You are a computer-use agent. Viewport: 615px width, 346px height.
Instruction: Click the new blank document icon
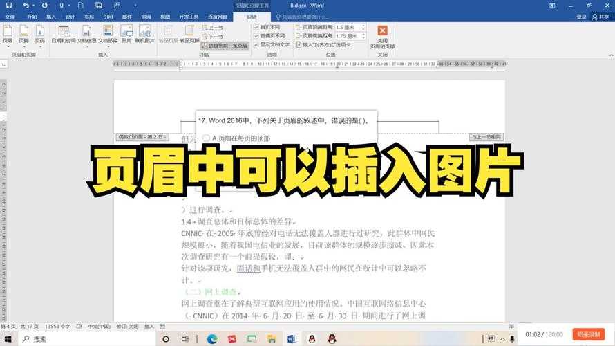(x=80, y=6)
